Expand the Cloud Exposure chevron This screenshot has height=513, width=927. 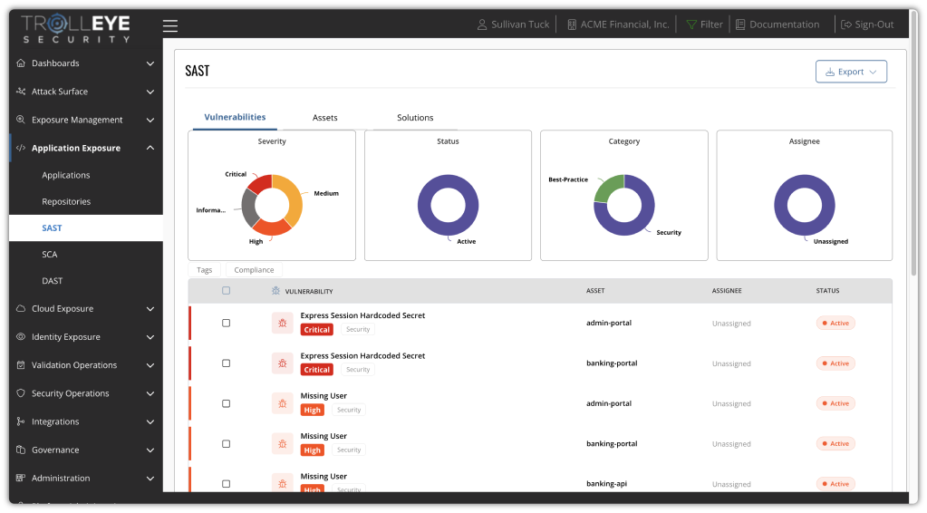point(150,308)
